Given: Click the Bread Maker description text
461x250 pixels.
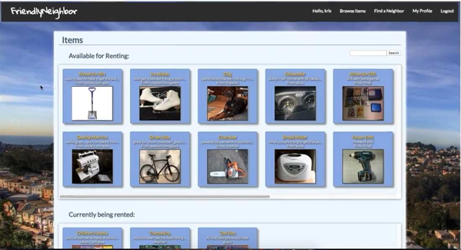Looking at the screenshot, I should click(295, 142).
